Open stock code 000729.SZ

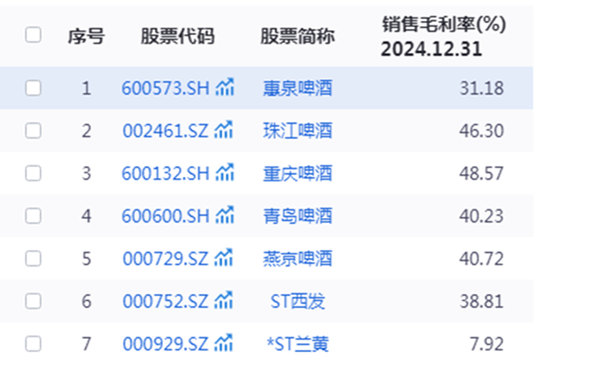165,259
